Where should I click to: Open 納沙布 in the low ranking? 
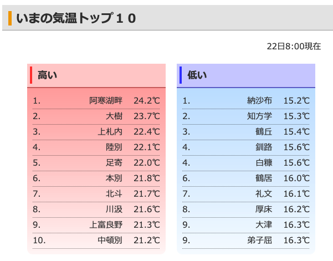259,101
